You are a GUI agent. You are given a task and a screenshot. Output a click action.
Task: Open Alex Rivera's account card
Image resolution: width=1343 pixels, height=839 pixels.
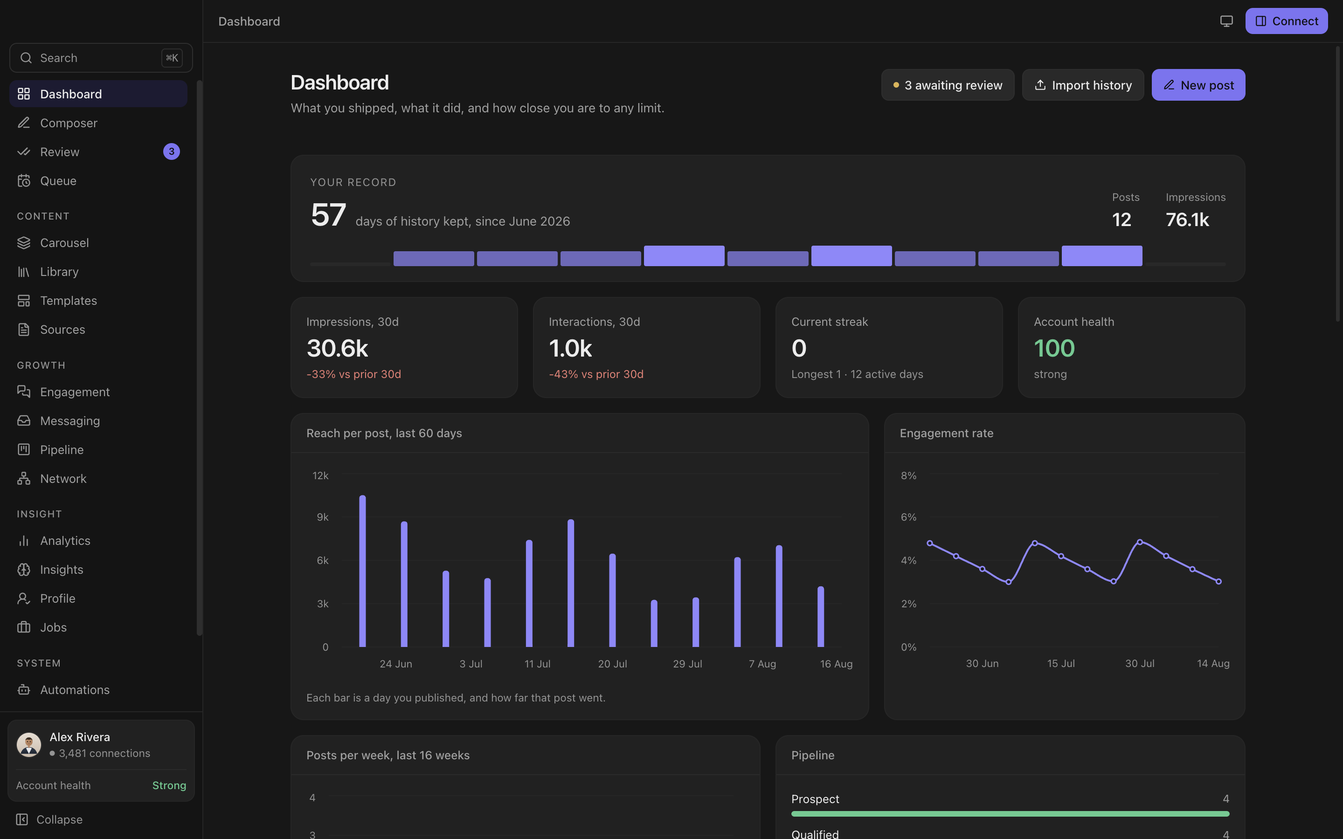(x=101, y=760)
